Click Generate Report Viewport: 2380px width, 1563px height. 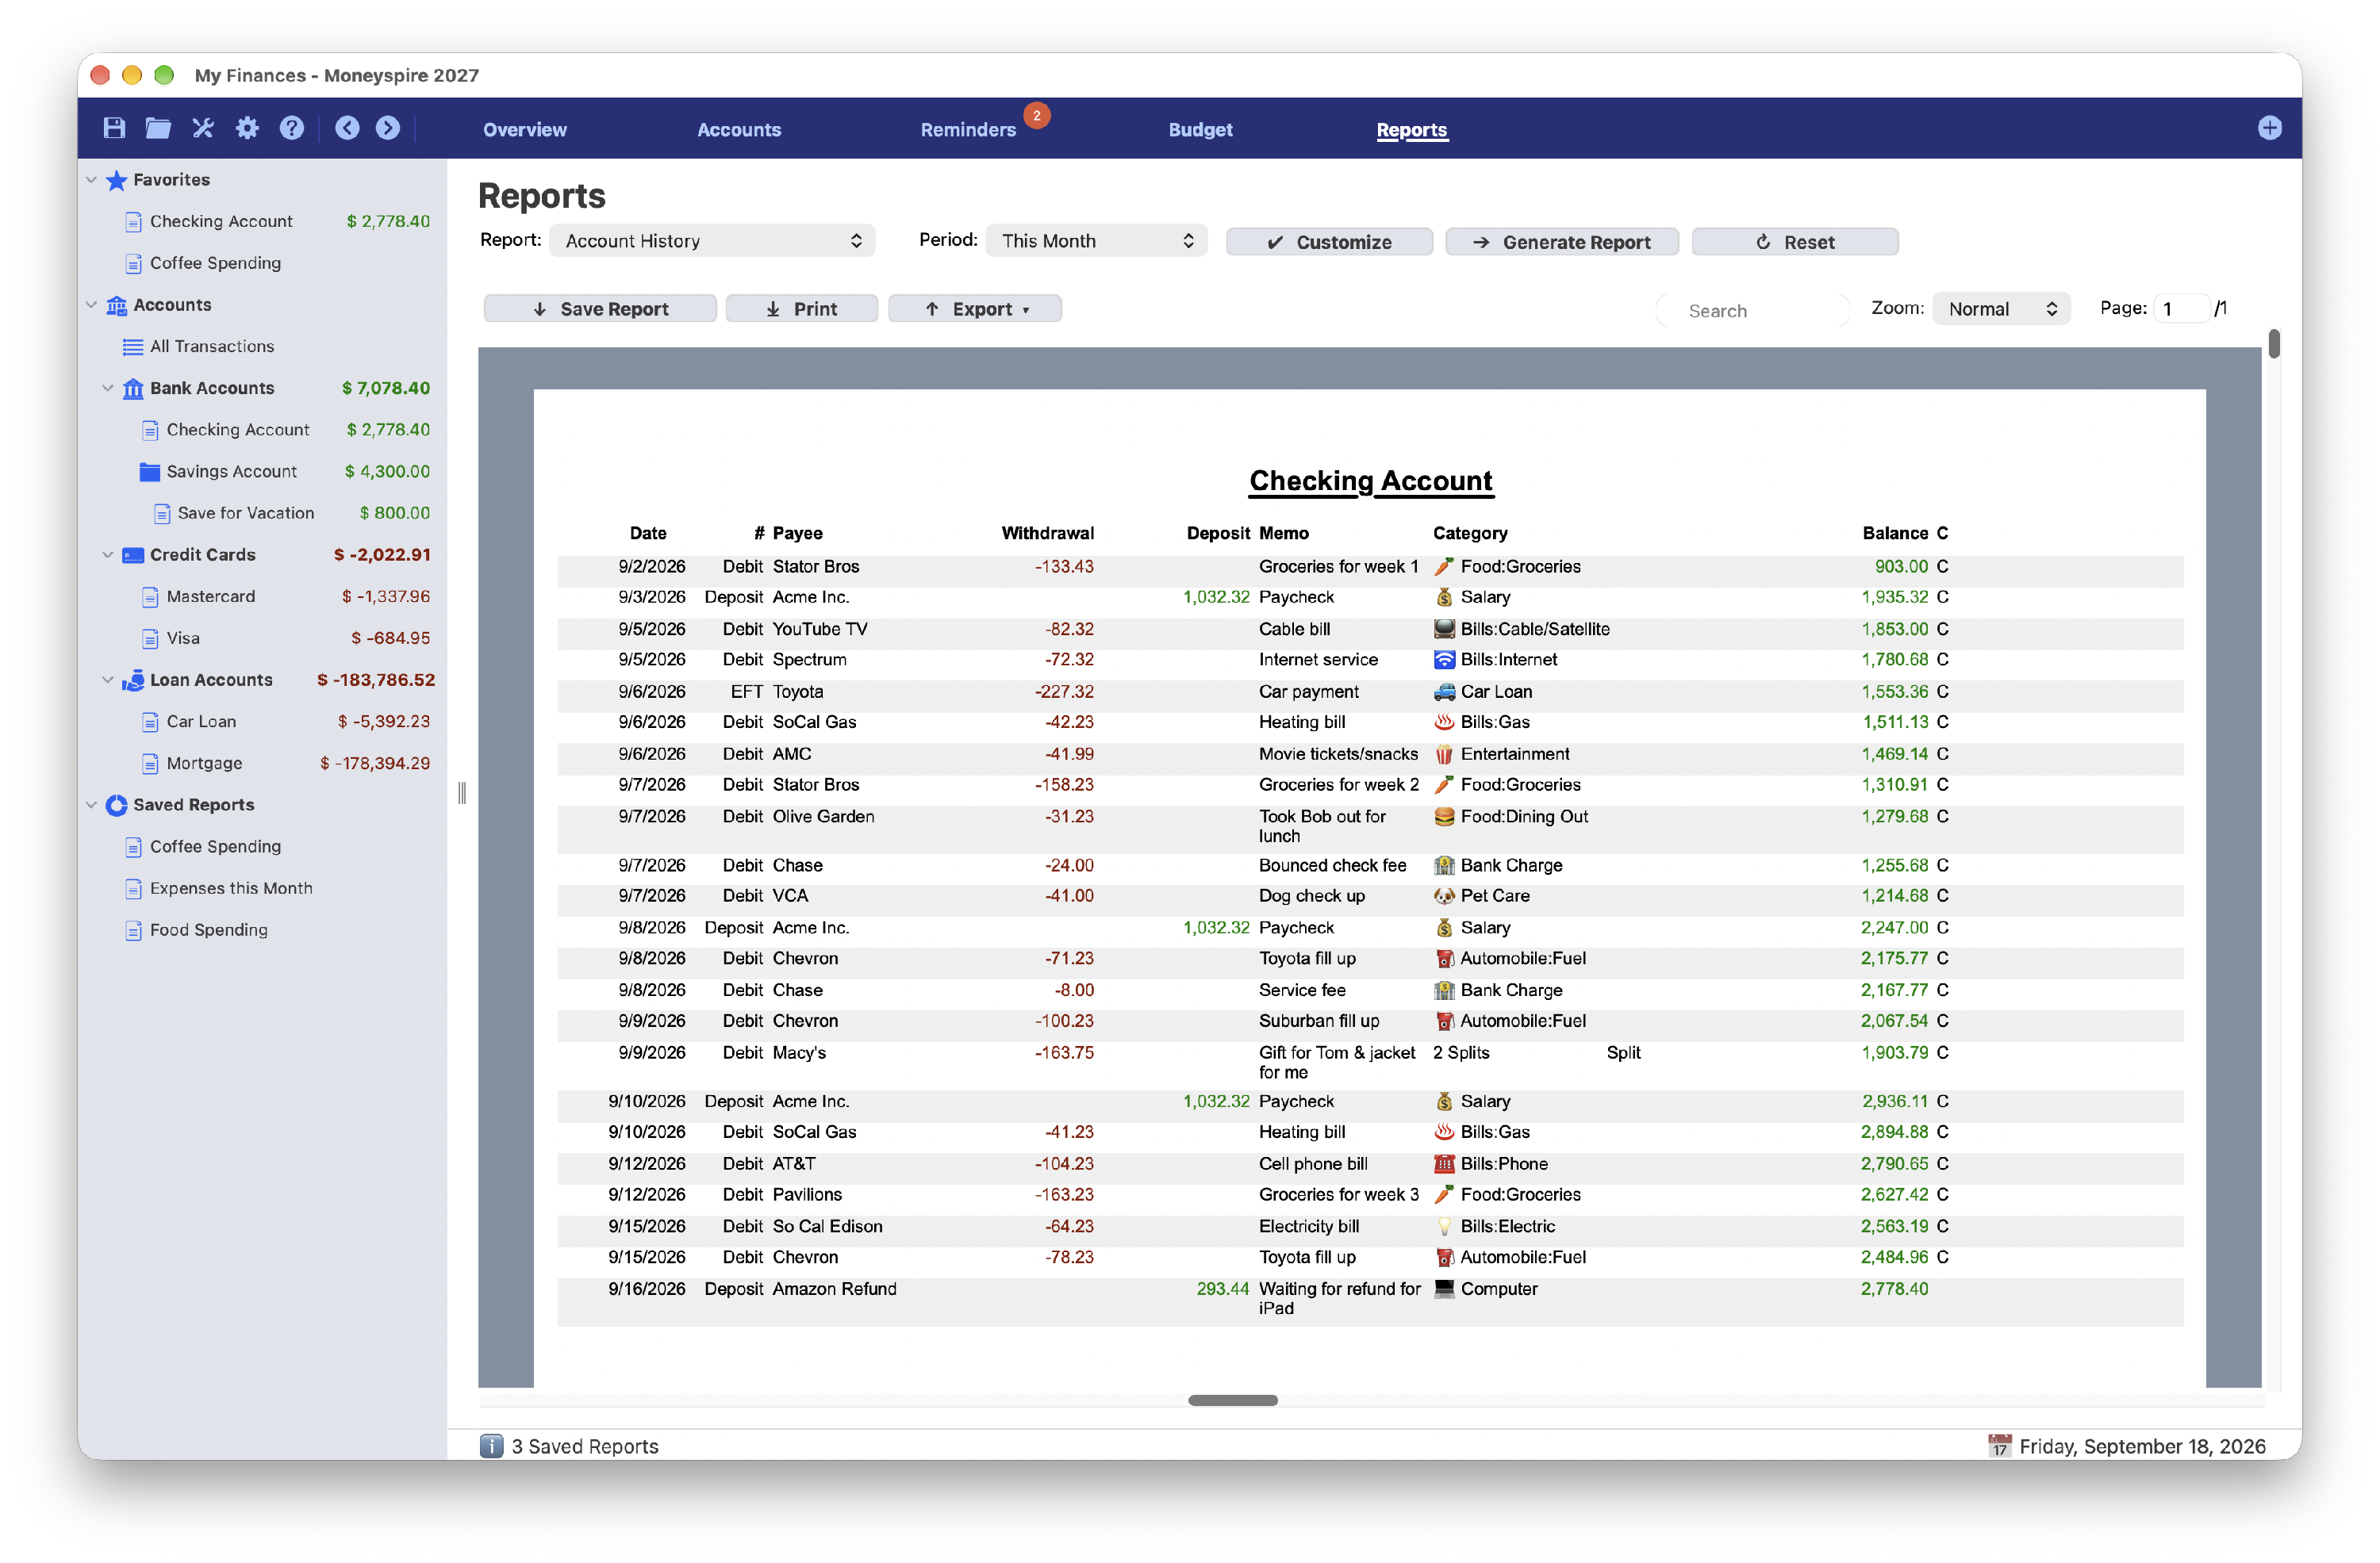tap(1562, 242)
